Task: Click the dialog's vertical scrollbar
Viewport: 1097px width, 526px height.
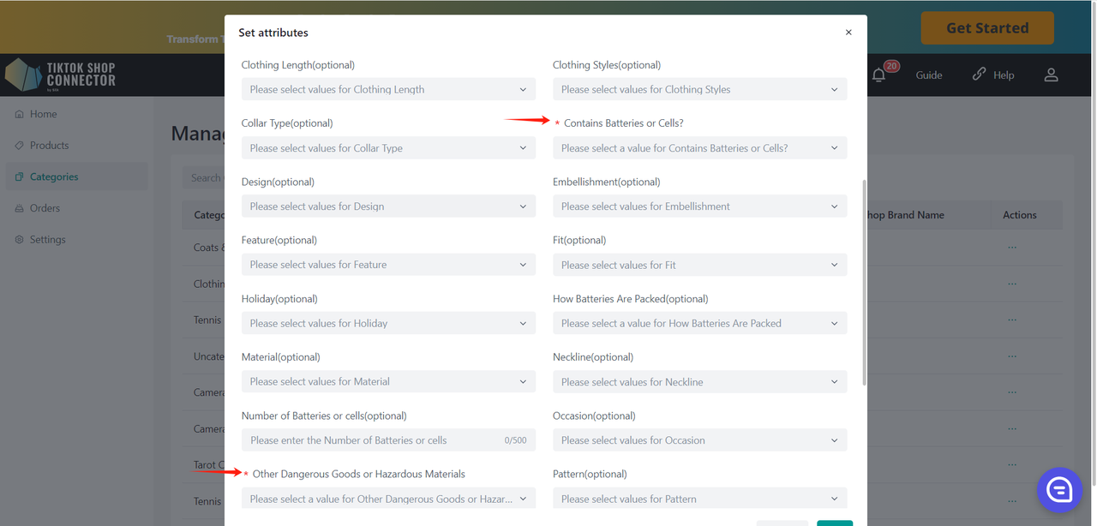Action: click(x=864, y=283)
